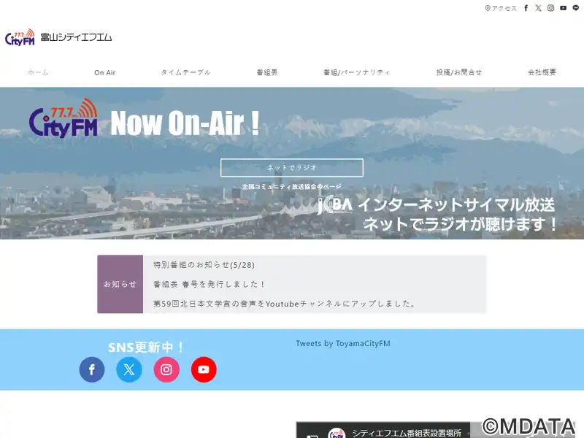The width and height of the screenshot is (584, 438).
Task: Click the Now On-Air ! banner heading
Action: tap(185, 123)
